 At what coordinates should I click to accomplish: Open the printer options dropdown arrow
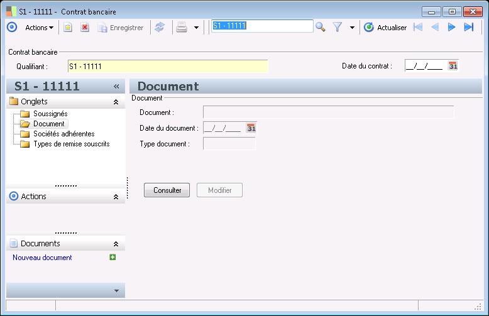(x=196, y=28)
